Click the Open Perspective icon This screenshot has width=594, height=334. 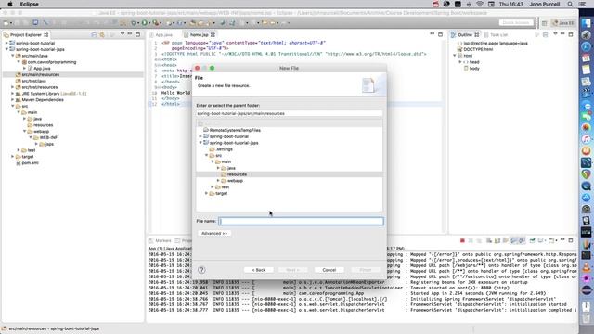pyautogui.click(x=545, y=23)
